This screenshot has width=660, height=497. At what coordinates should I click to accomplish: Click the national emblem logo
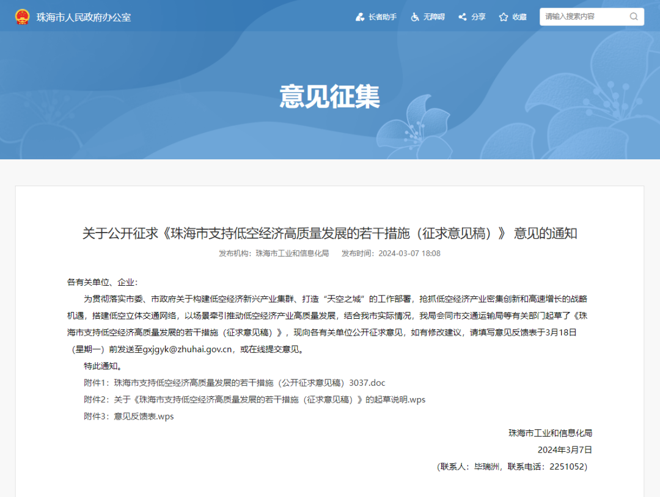[x=22, y=16]
